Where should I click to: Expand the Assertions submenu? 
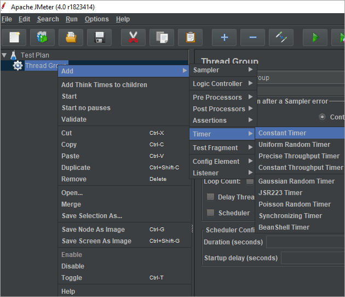(223, 120)
